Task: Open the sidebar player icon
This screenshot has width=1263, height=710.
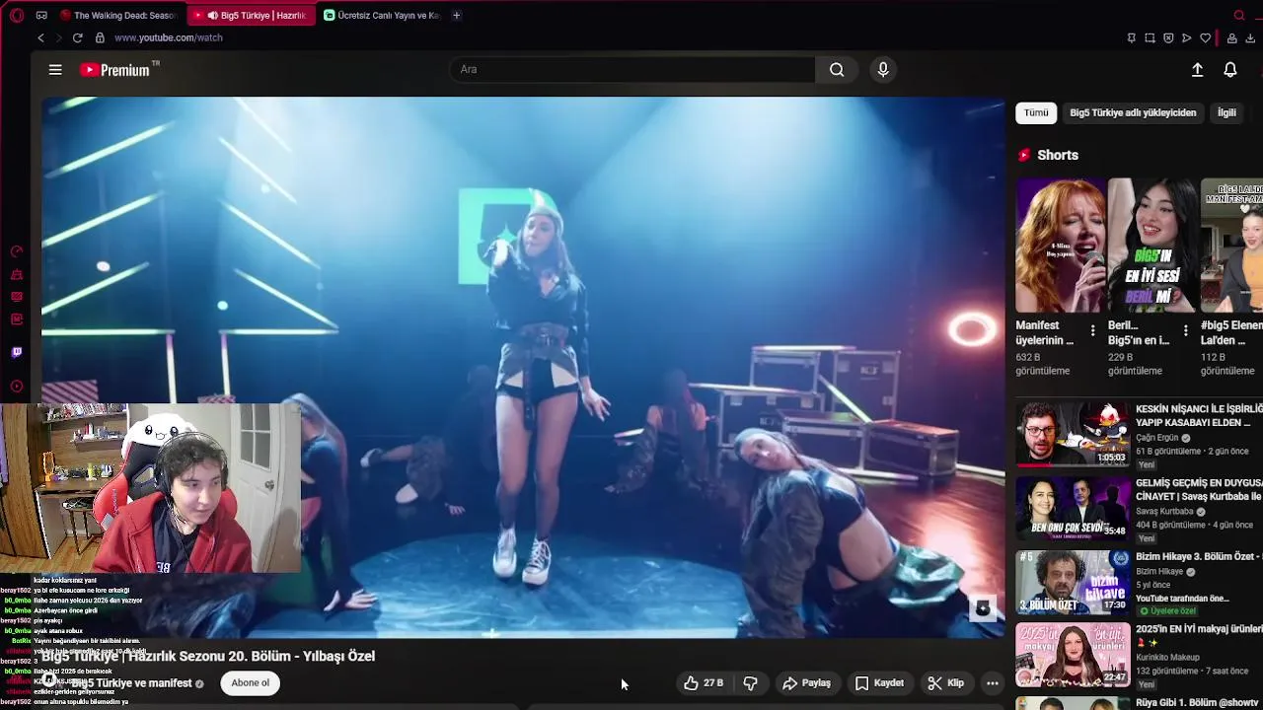Action: tap(17, 387)
